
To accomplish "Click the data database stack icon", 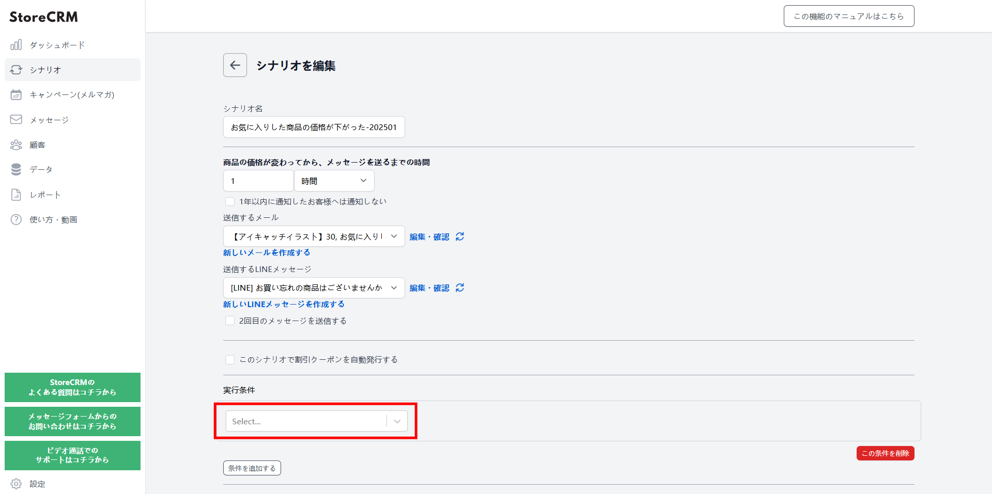I will pyautogui.click(x=16, y=169).
